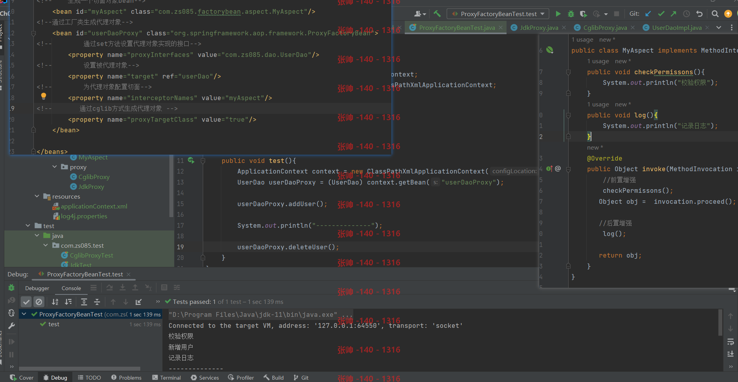
Task: Collapse the test folder in project tree
Action: click(28, 226)
